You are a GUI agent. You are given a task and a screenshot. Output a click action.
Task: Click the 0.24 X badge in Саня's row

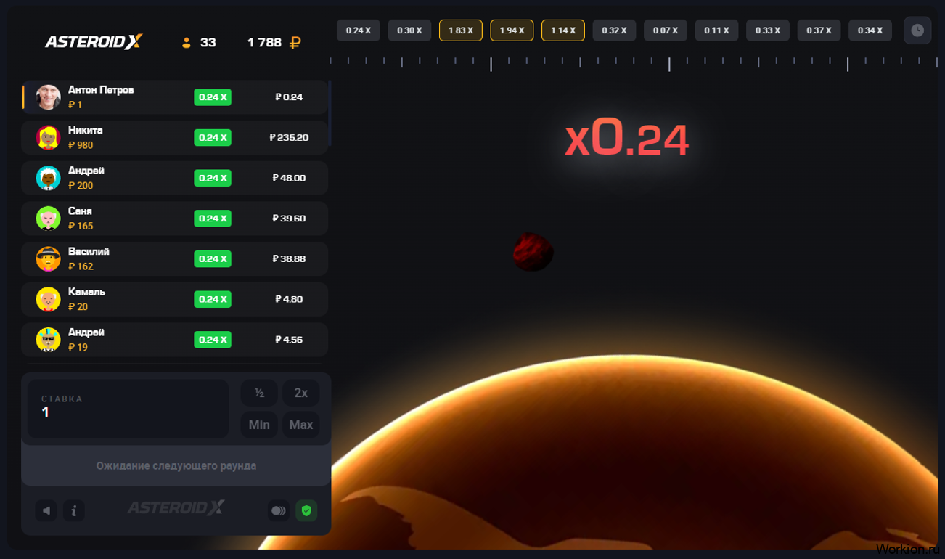pyautogui.click(x=213, y=219)
